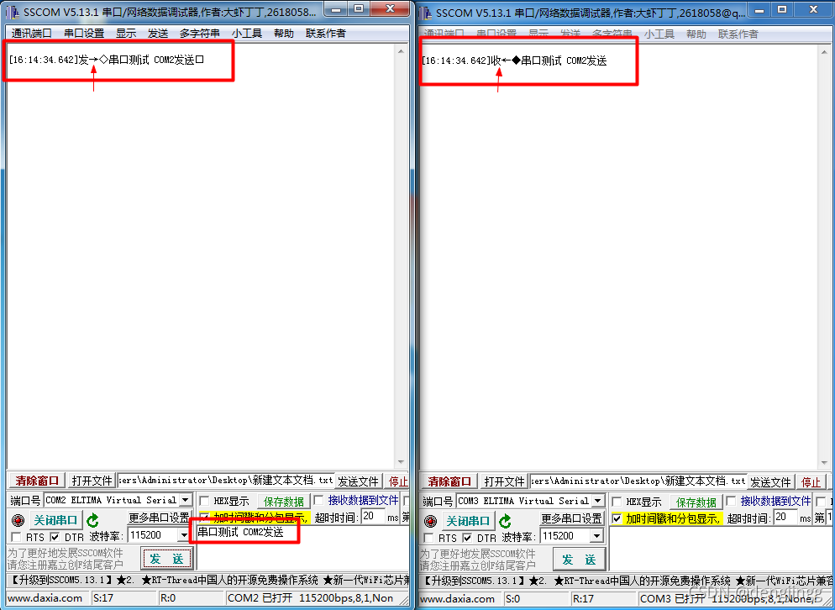Disable 加时间戳和分包显示 in COM3 window

click(617, 517)
